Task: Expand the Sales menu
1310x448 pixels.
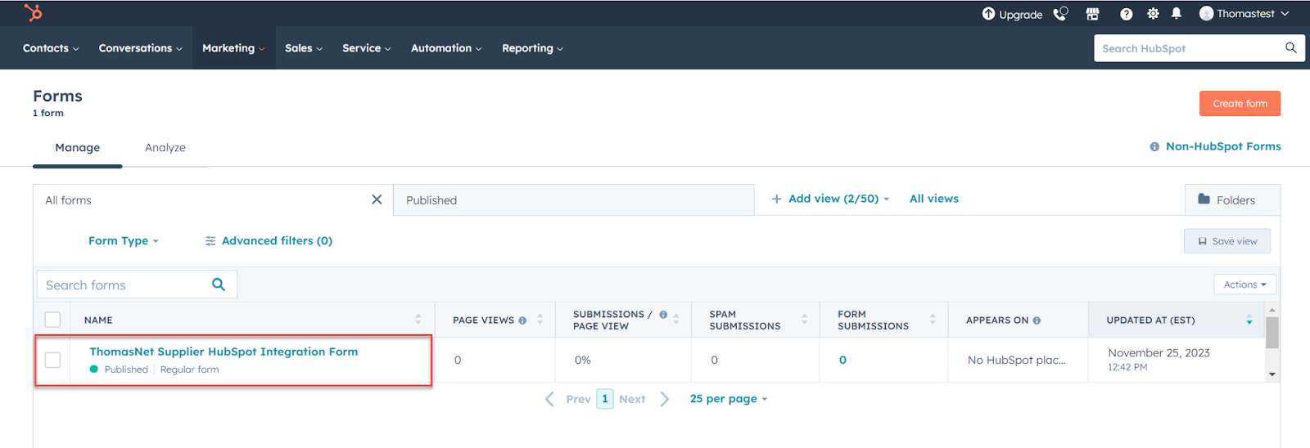Action: coord(304,48)
